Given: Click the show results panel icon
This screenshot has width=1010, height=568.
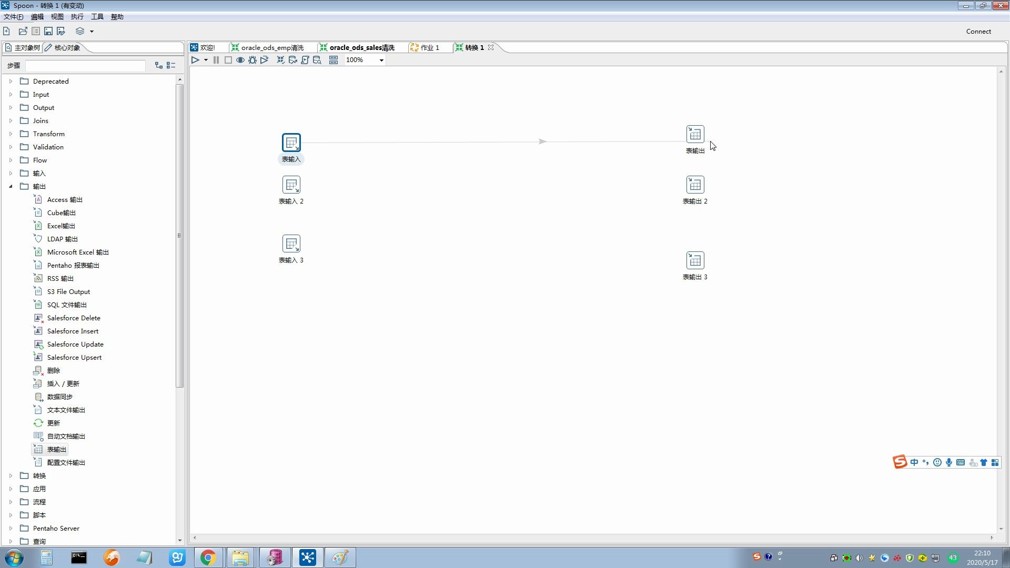Looking at the screenshot, I should pos(334,60).
